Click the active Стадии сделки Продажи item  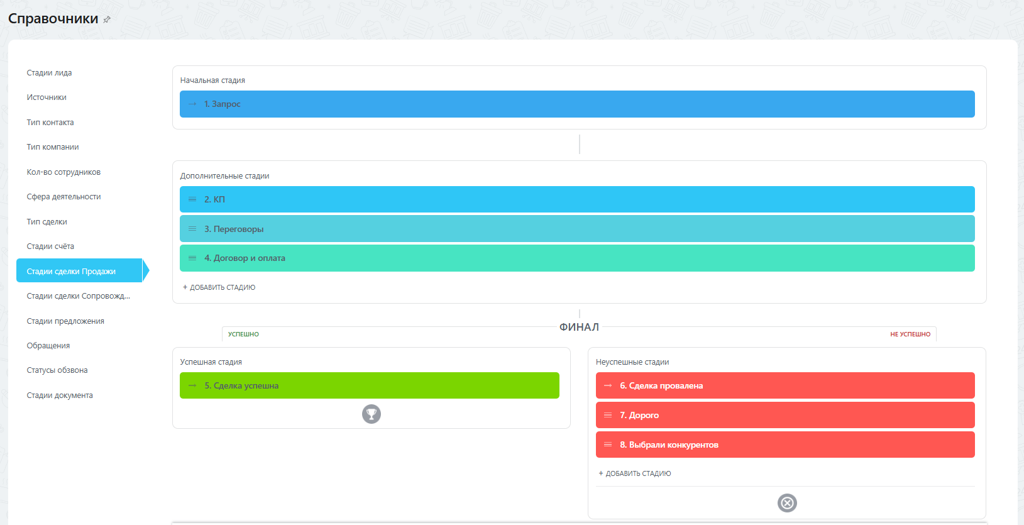(79, 270)
